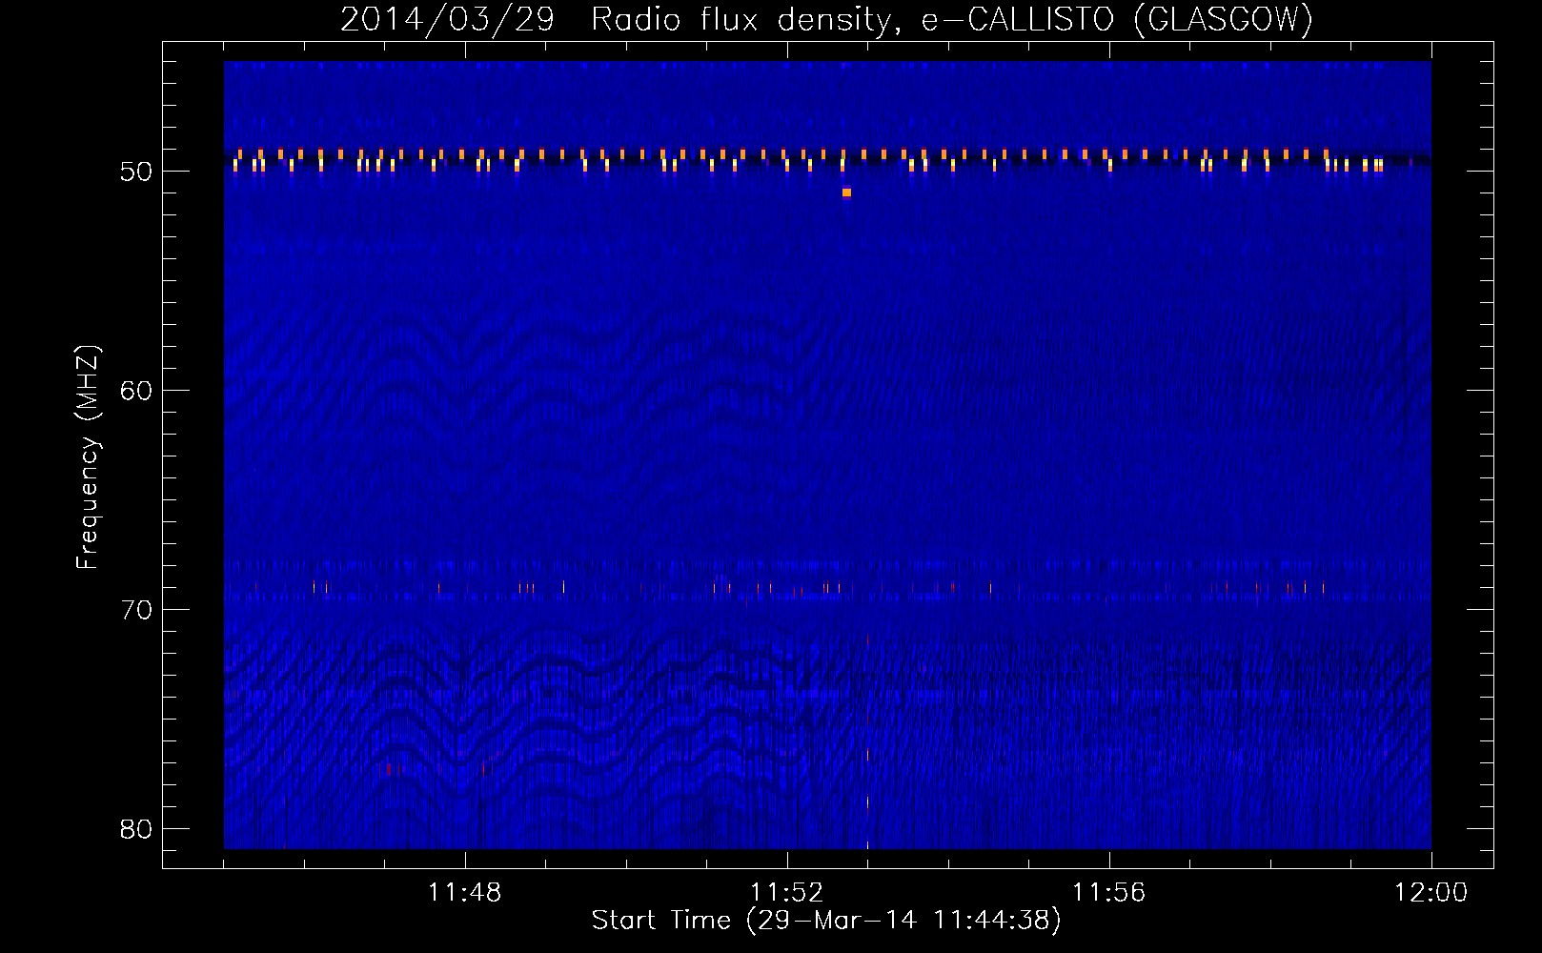The width and height of the screenshot is (1542, 953).
Task: Click the '11:48' time tick label
Action: (465, 893)
